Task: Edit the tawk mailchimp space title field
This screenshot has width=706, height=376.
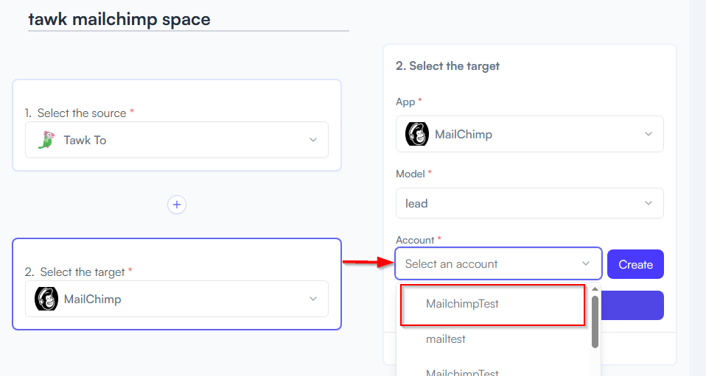Action: [x=188, y=20]
